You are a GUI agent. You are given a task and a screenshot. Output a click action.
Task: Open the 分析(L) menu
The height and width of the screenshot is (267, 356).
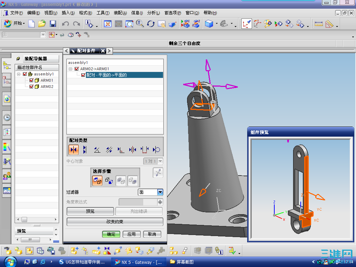pyautogui.click(x=153, y=13)
